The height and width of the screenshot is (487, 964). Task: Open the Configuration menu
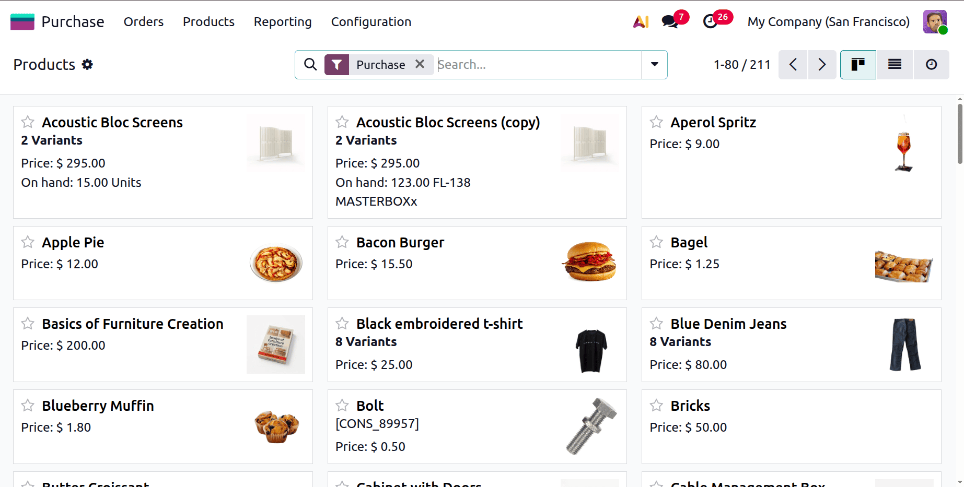[371, 22]
